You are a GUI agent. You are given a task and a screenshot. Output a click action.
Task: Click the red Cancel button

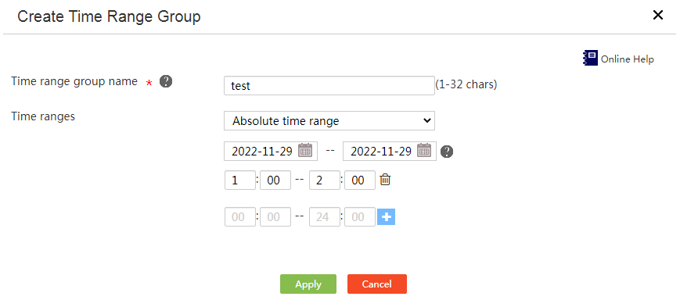[377, 284]
